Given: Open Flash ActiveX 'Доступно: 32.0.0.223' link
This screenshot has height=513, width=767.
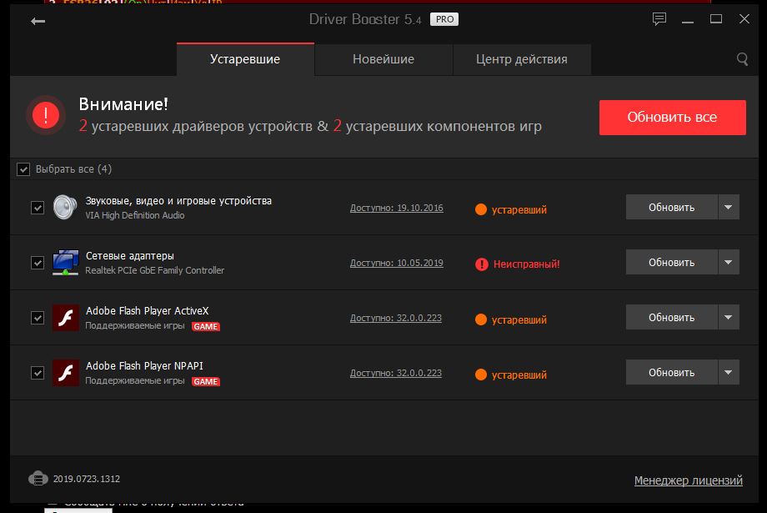Looking at the screenshot, I should coord(396,318).
